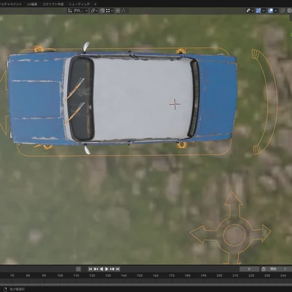Open the pivot point dropdown
The width and height of the screenshot is (292, 292).
pos(94,10)
